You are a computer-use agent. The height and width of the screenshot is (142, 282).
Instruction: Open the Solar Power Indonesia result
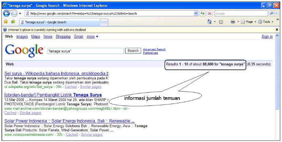pos(70,121)
